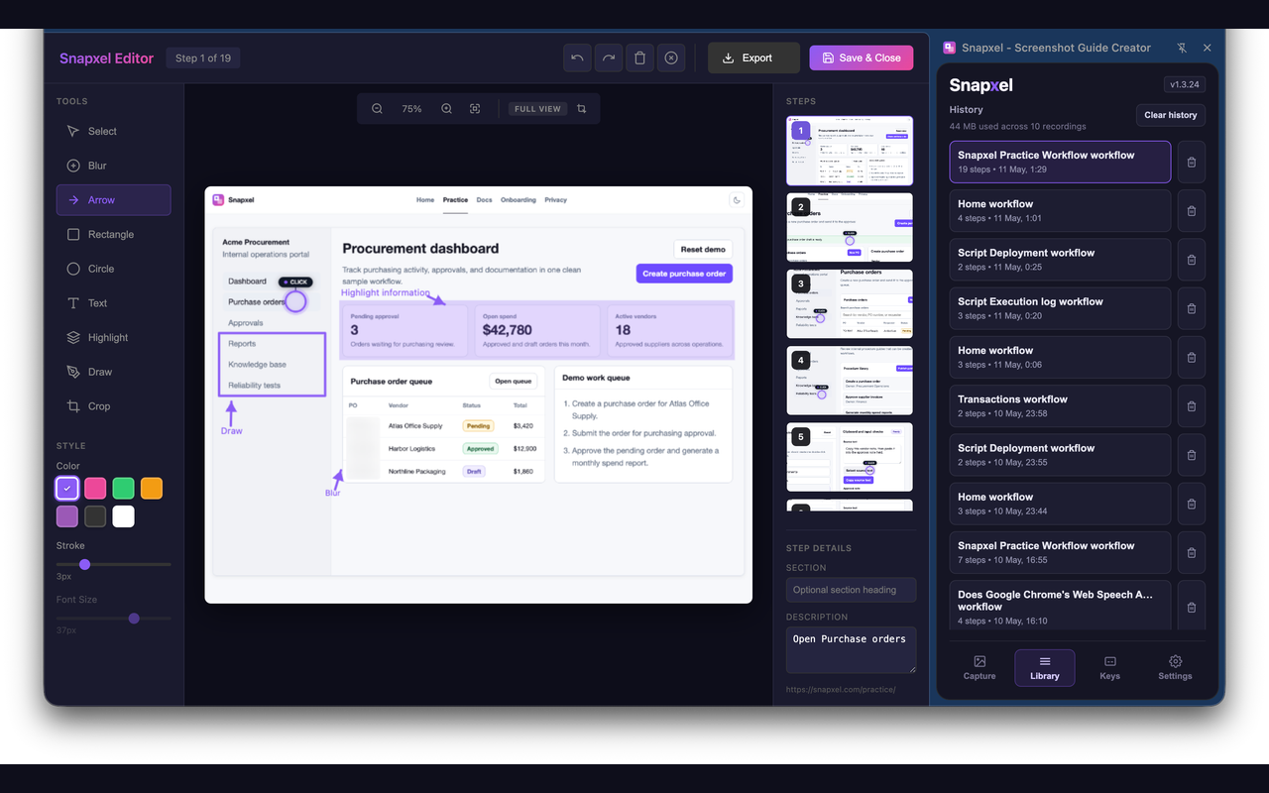Open step 4 thumbnail in Steps
The height and width of the screenshot is (793, 1269).
(x=850, y=381)
